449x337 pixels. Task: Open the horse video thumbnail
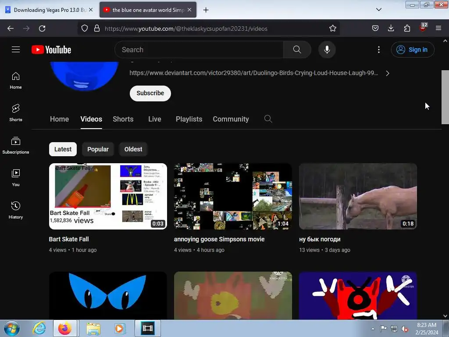(358, 196)
